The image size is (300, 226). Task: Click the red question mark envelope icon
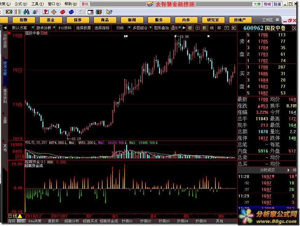45,12
